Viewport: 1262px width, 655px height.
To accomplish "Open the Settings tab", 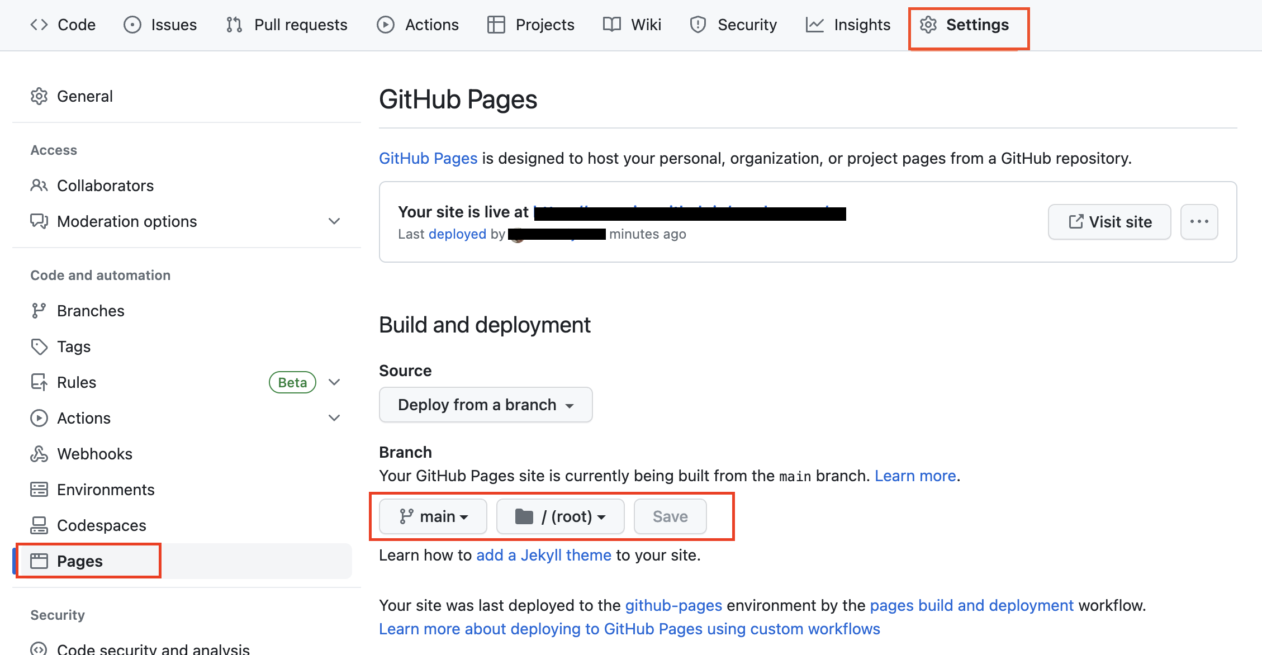I will (x=965, y=25).
